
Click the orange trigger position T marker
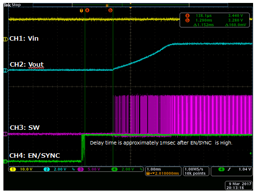81,11
